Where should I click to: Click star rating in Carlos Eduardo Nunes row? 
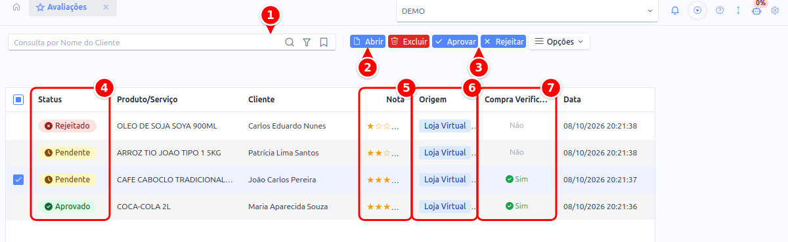click(383, 126)
